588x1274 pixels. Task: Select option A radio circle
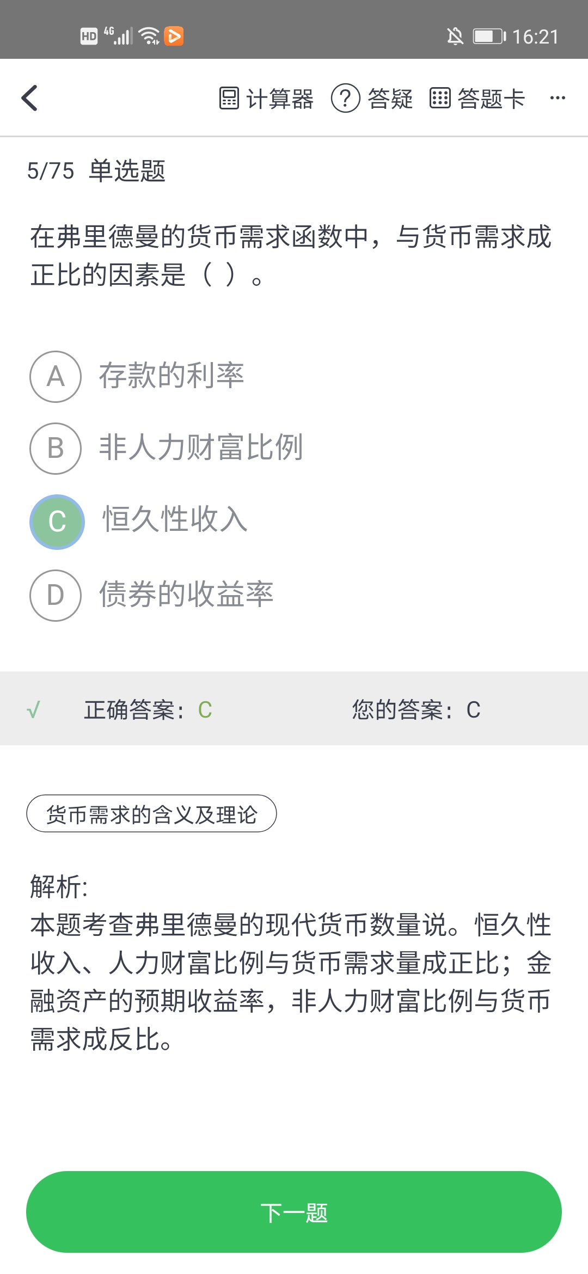[56, 377]
